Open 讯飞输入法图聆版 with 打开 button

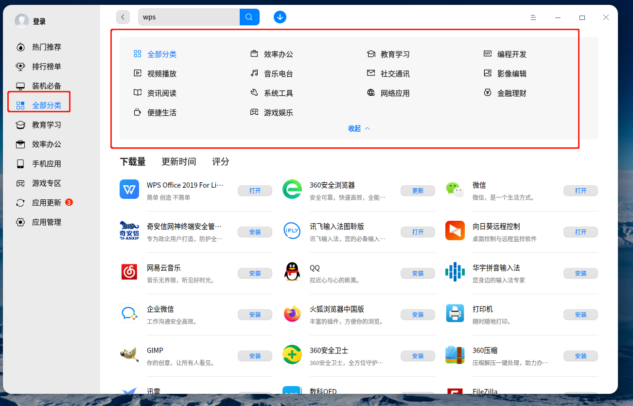[418, 232]
